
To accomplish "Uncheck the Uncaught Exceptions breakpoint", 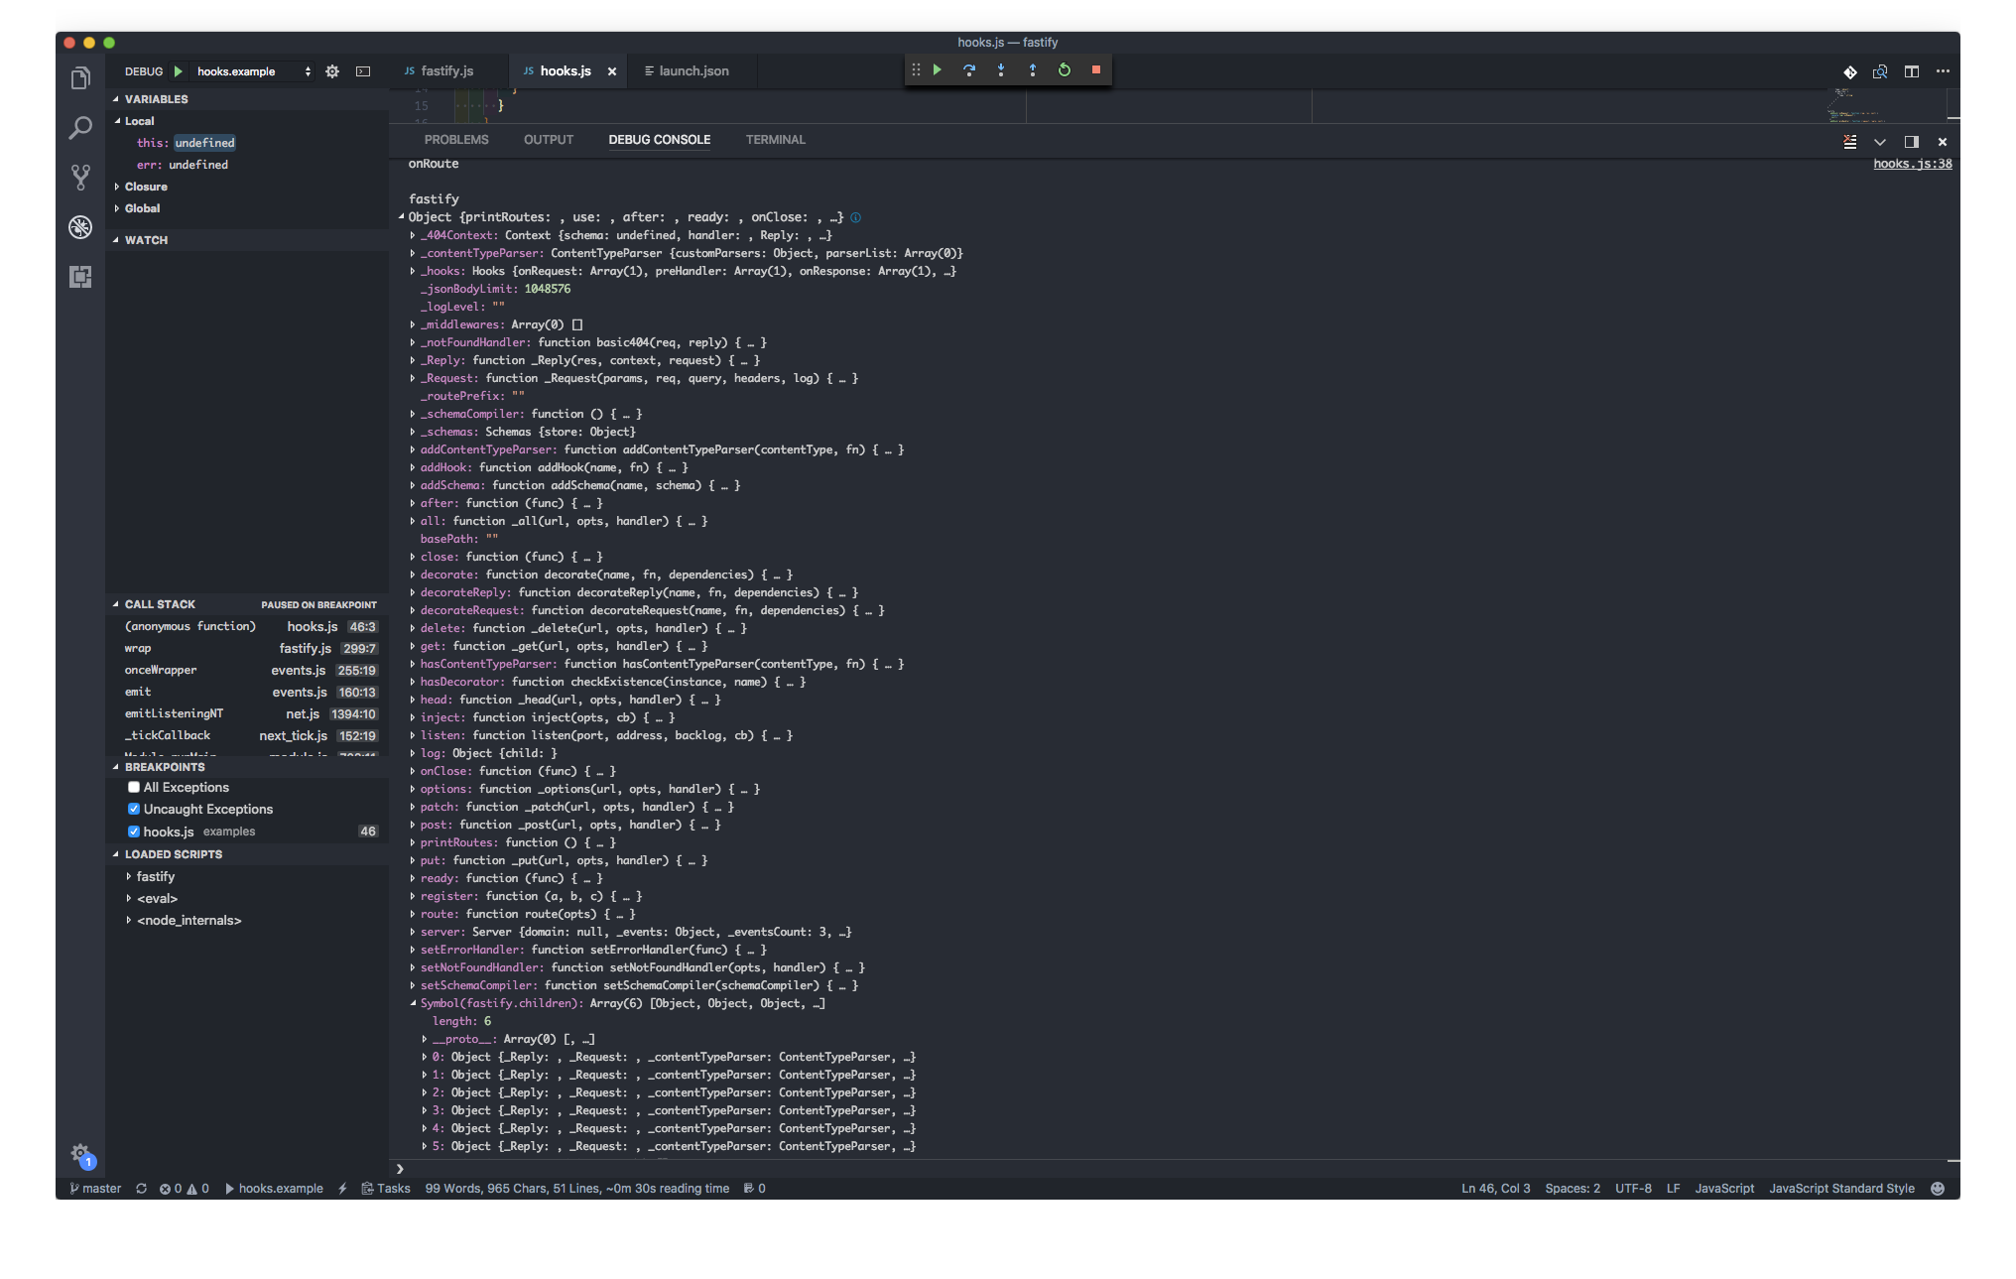I will (134, 809).
